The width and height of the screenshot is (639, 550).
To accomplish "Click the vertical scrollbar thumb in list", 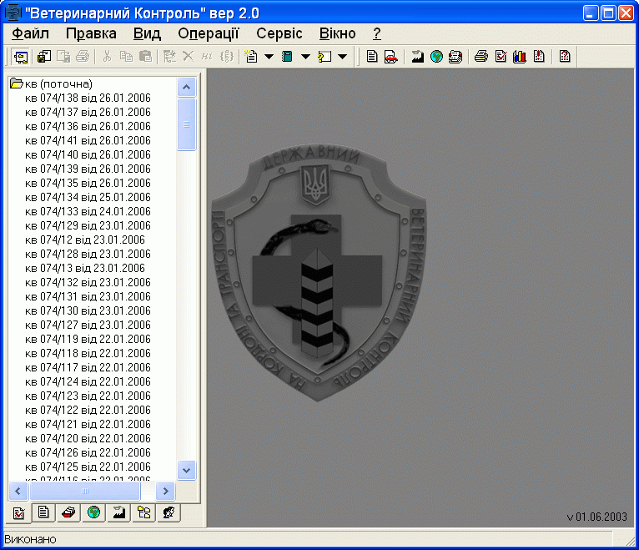I will (x=187, y=124).
